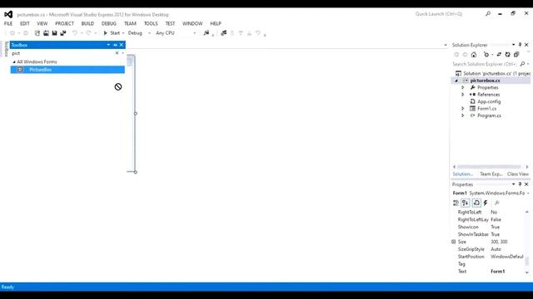Open the TOOLS menu
The image size is (533, 299).
coord(151,23)
